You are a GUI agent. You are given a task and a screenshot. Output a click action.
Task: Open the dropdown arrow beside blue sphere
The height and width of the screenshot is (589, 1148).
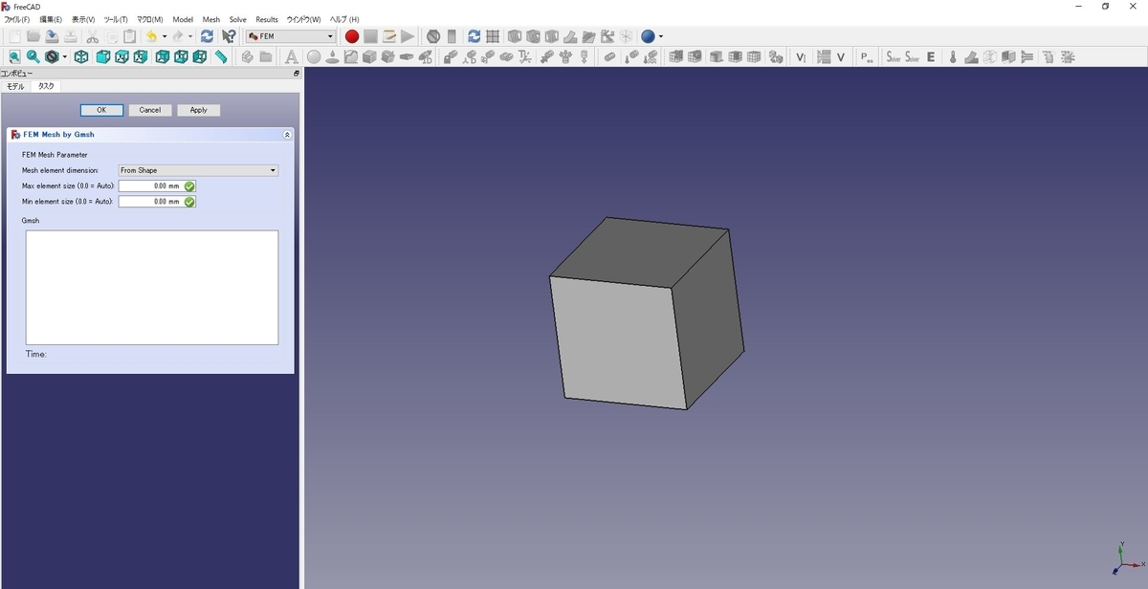point(660,36)
